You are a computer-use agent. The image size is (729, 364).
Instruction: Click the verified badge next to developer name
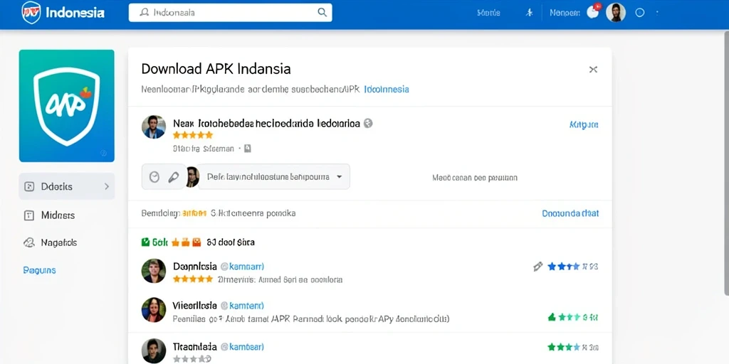pyautogui.click(x=368, y=124)
